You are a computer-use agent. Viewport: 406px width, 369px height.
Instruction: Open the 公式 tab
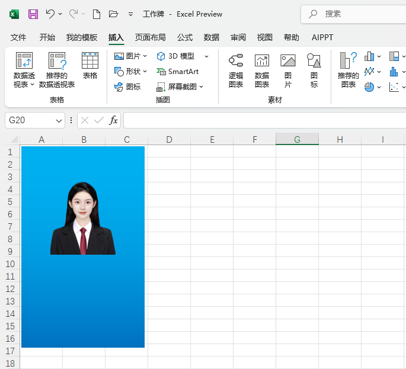point(185,37)
